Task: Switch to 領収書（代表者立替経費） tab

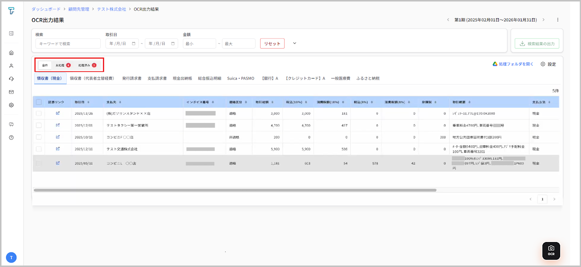Action: [x=92, y=79]
